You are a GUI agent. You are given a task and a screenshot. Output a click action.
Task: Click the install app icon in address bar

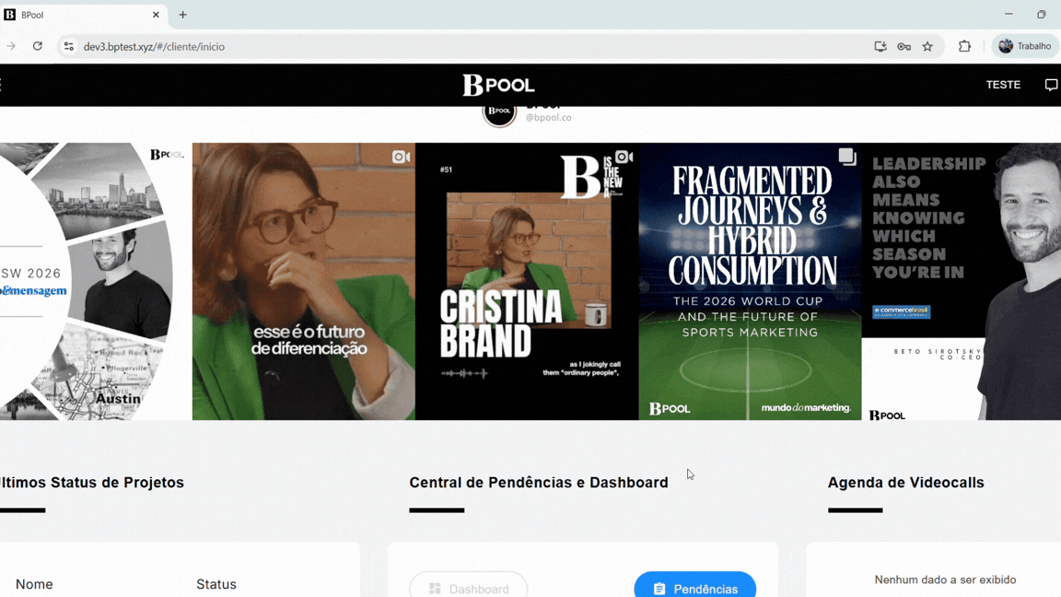click(880, 46)
